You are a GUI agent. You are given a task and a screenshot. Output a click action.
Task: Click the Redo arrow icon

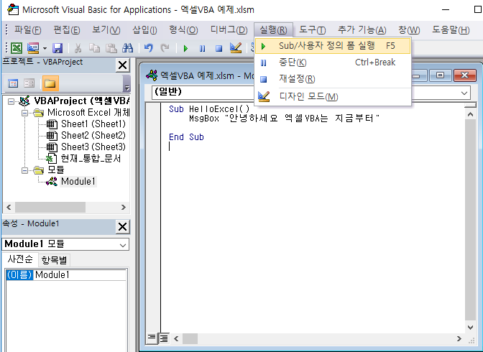point(165,48)
